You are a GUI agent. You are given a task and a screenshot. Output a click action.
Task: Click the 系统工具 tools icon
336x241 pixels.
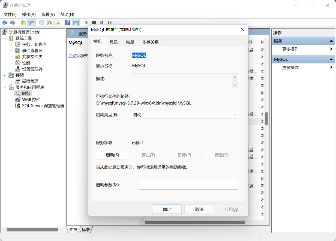click(x=11, y=38)
